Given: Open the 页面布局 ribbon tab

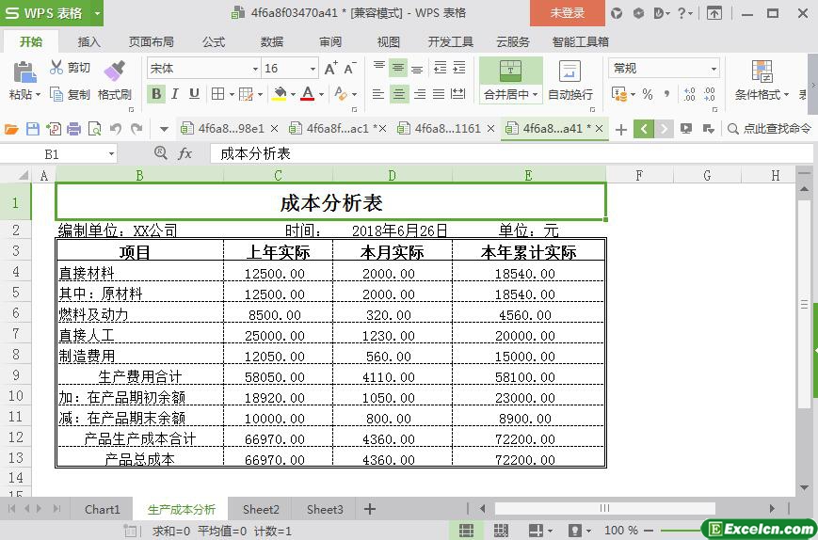Looking at the screenshot, I should pos(152,41).
